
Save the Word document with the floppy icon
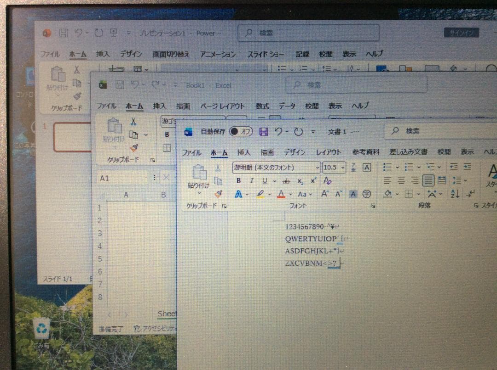click(x=263, y=131)
